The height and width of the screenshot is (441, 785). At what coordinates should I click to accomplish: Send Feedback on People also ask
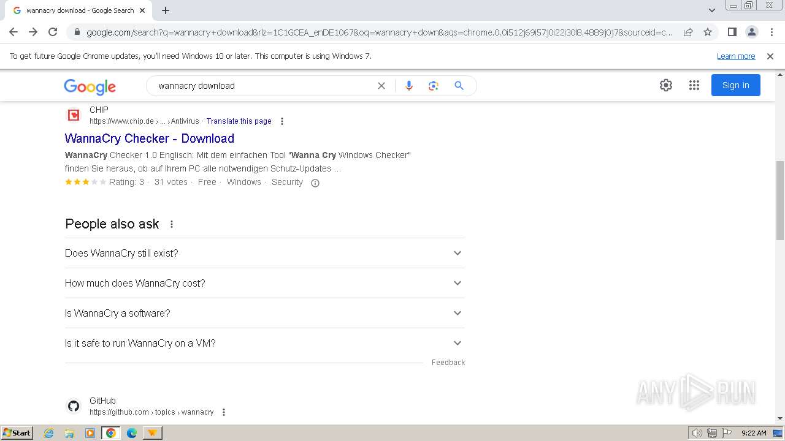(448, 363)
